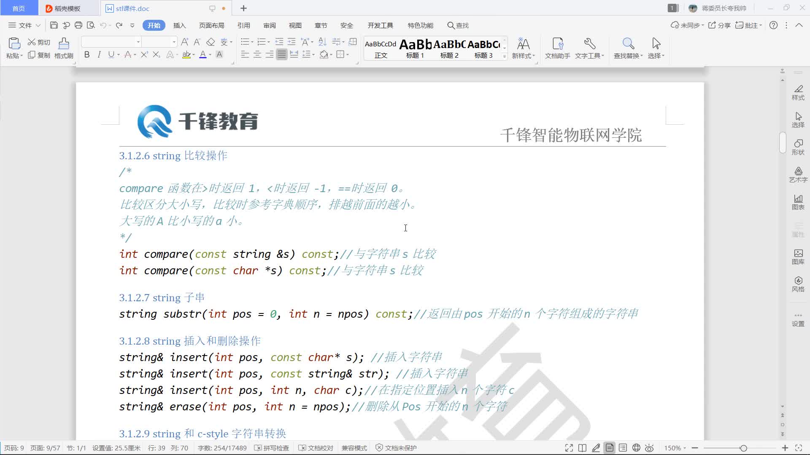Open the Page Layout (页面布局) tab
Image resolution: width=810 pixels, height=455 pixels.
211,25
